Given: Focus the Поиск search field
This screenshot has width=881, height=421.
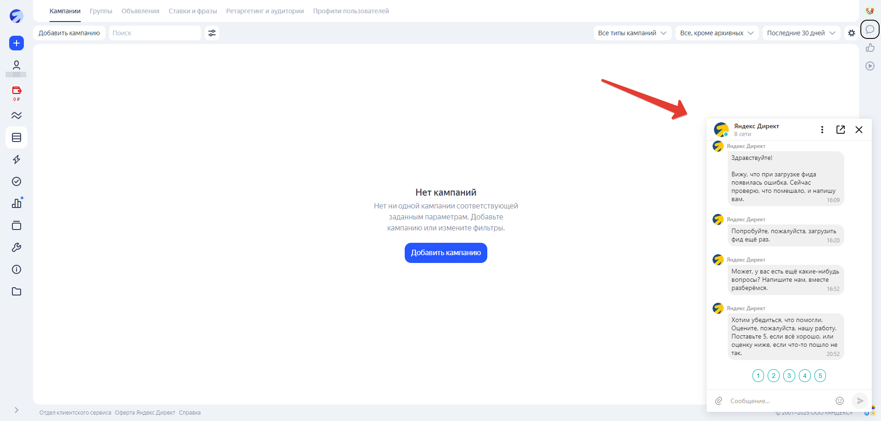Looking at the screenshot, I should (x=155, y=33).
